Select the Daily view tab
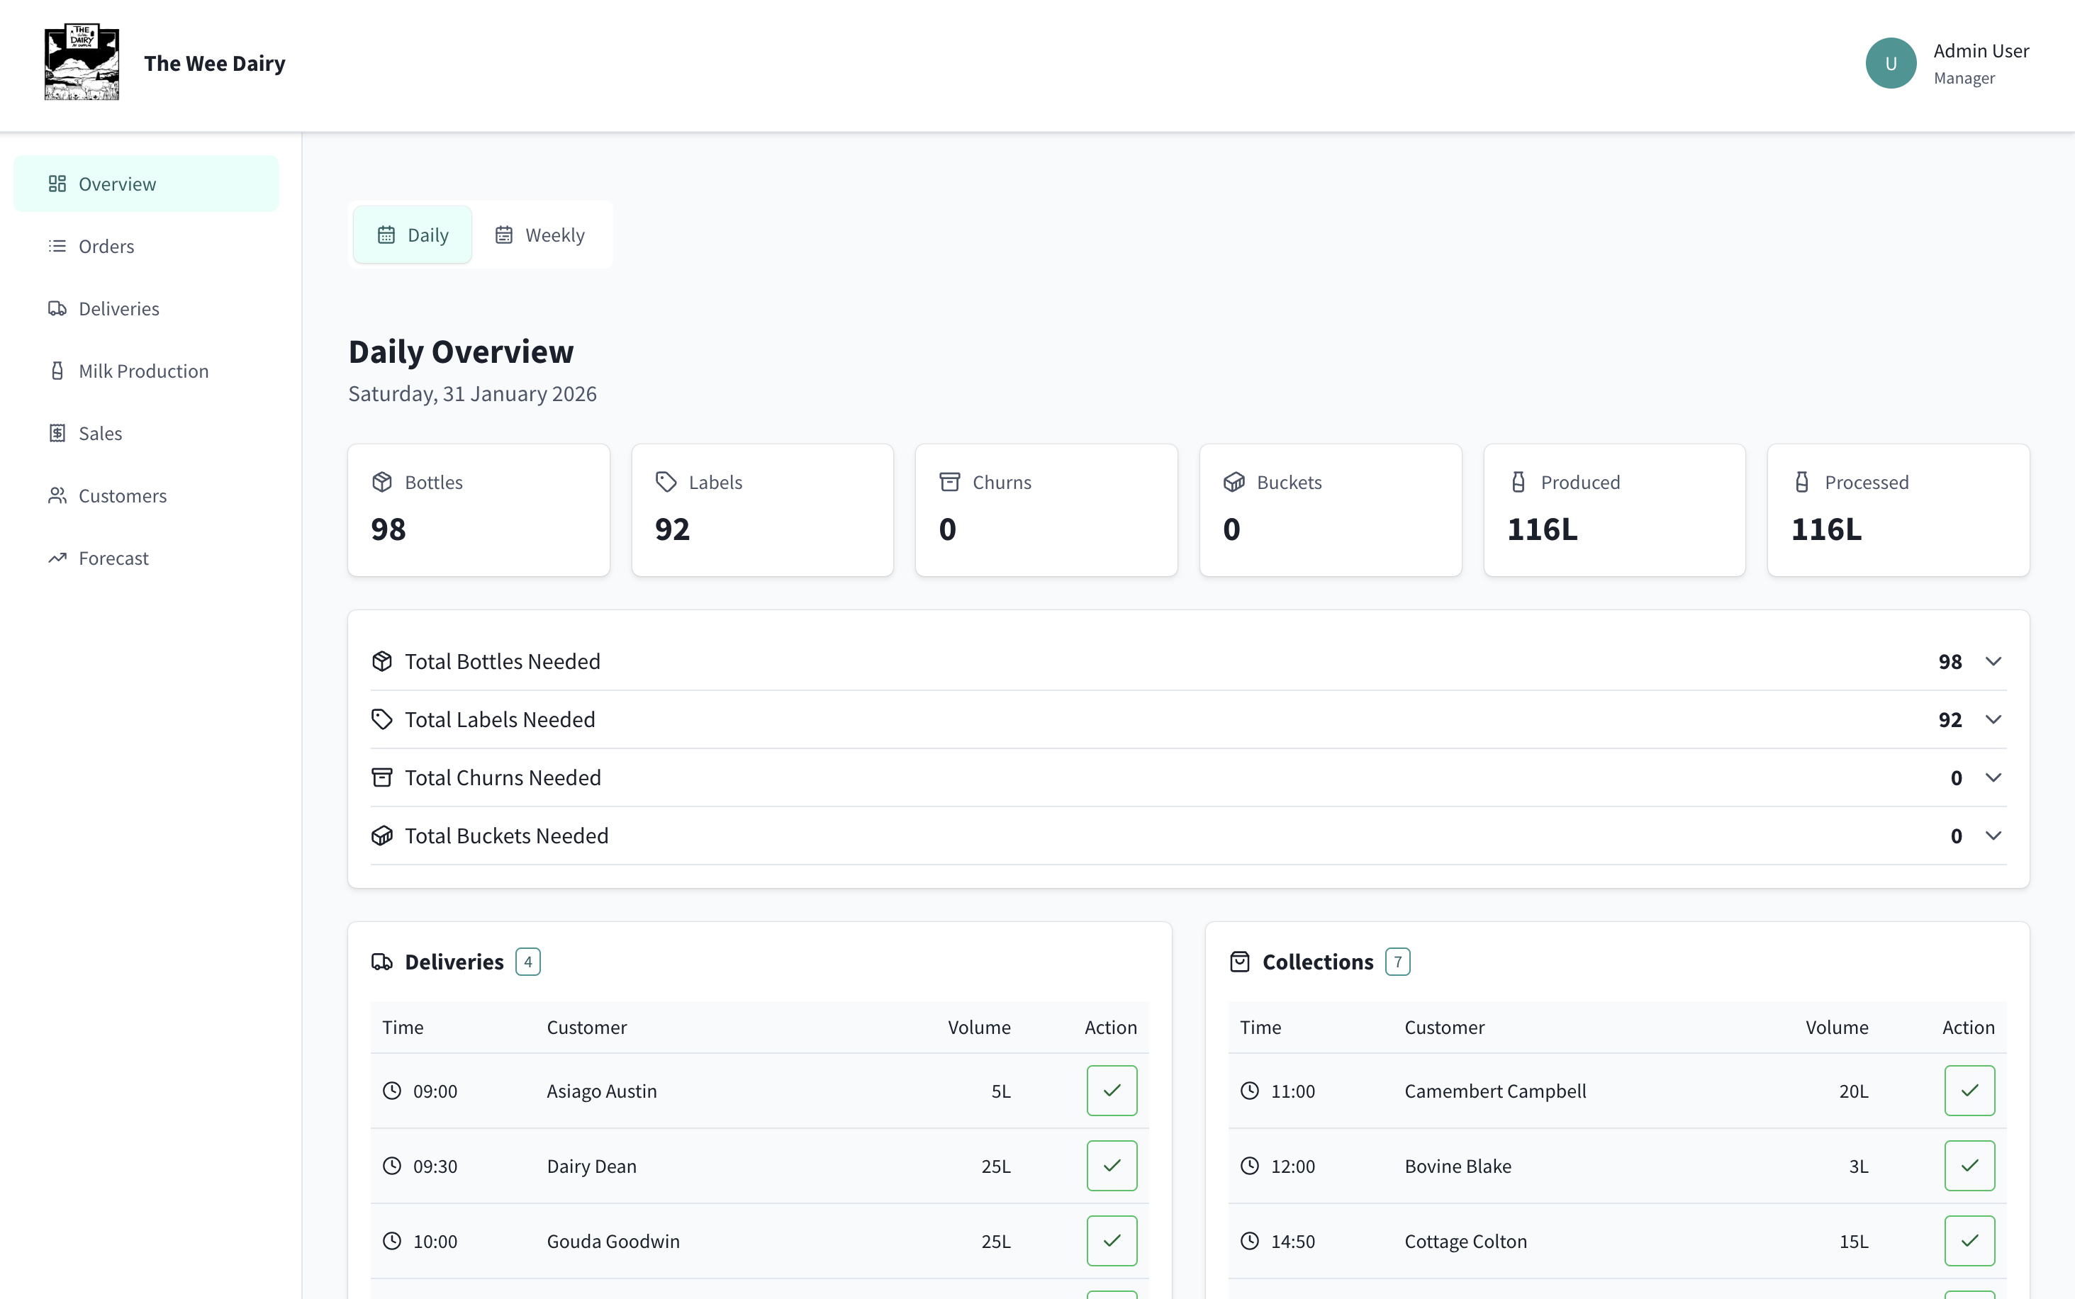 413,235
